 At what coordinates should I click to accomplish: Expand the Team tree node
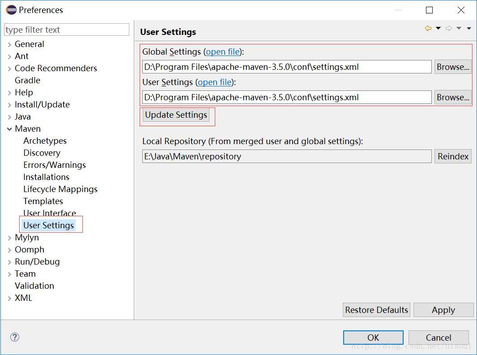point(9,274)
